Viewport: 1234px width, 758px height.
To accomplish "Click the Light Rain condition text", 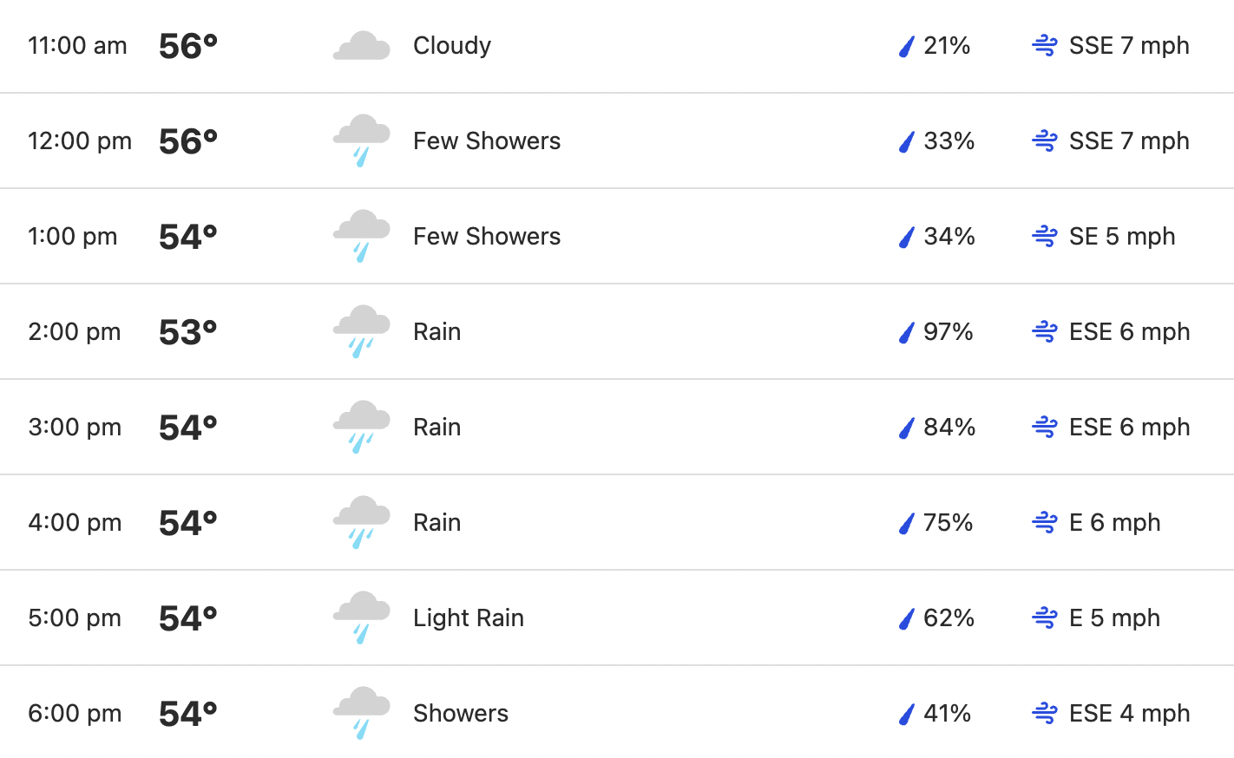I will [x=469, y=618].
